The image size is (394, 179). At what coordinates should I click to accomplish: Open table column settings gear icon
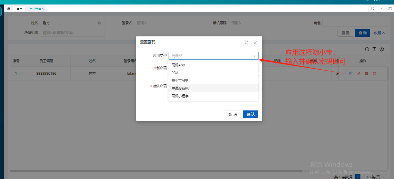[x=382, y=49]
